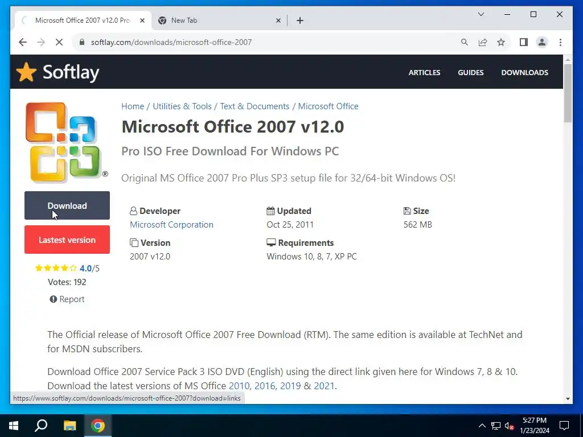Open Utilities & Tools breadcrumb
The image size is (583, 437).
pos(182,106)
